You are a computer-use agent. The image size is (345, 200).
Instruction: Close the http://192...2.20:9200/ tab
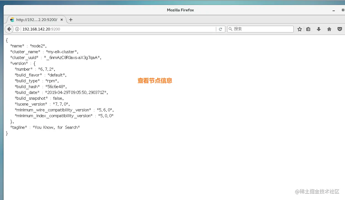[x=61, y=20]
